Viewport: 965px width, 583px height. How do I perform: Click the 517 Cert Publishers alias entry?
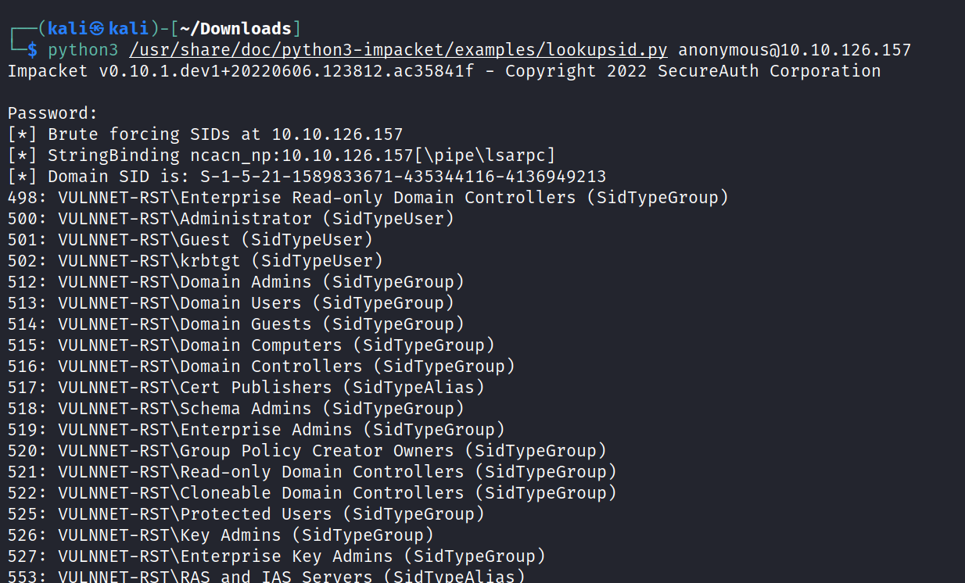246,388
